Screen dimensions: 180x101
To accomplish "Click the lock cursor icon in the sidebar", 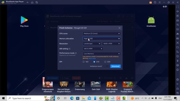I will coord(177,16).
